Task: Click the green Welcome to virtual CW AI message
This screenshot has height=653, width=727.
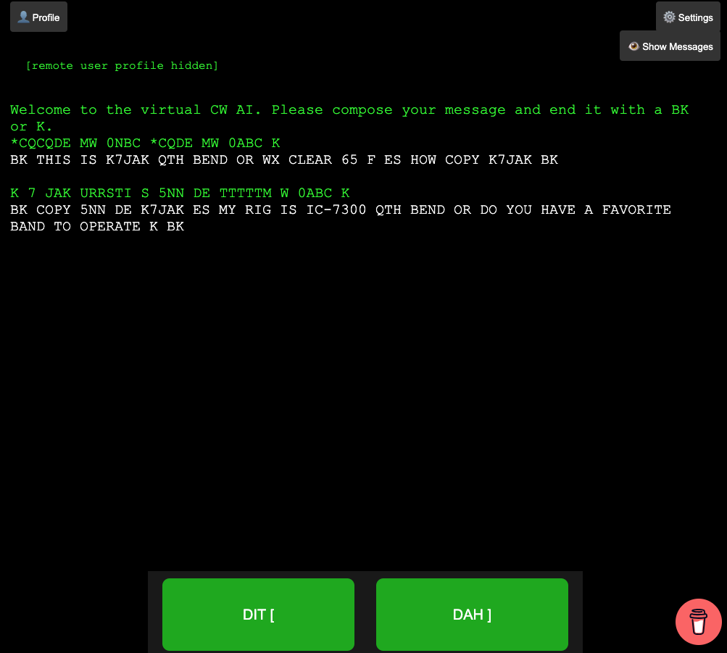Action: (349, 110)
